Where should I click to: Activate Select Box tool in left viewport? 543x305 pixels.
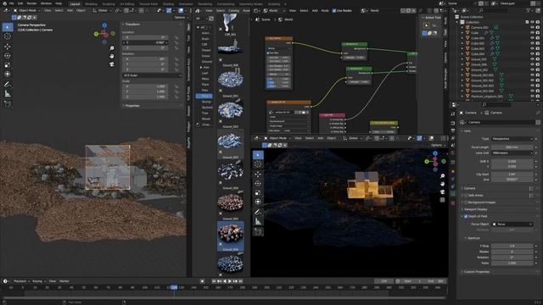[8, 27]
